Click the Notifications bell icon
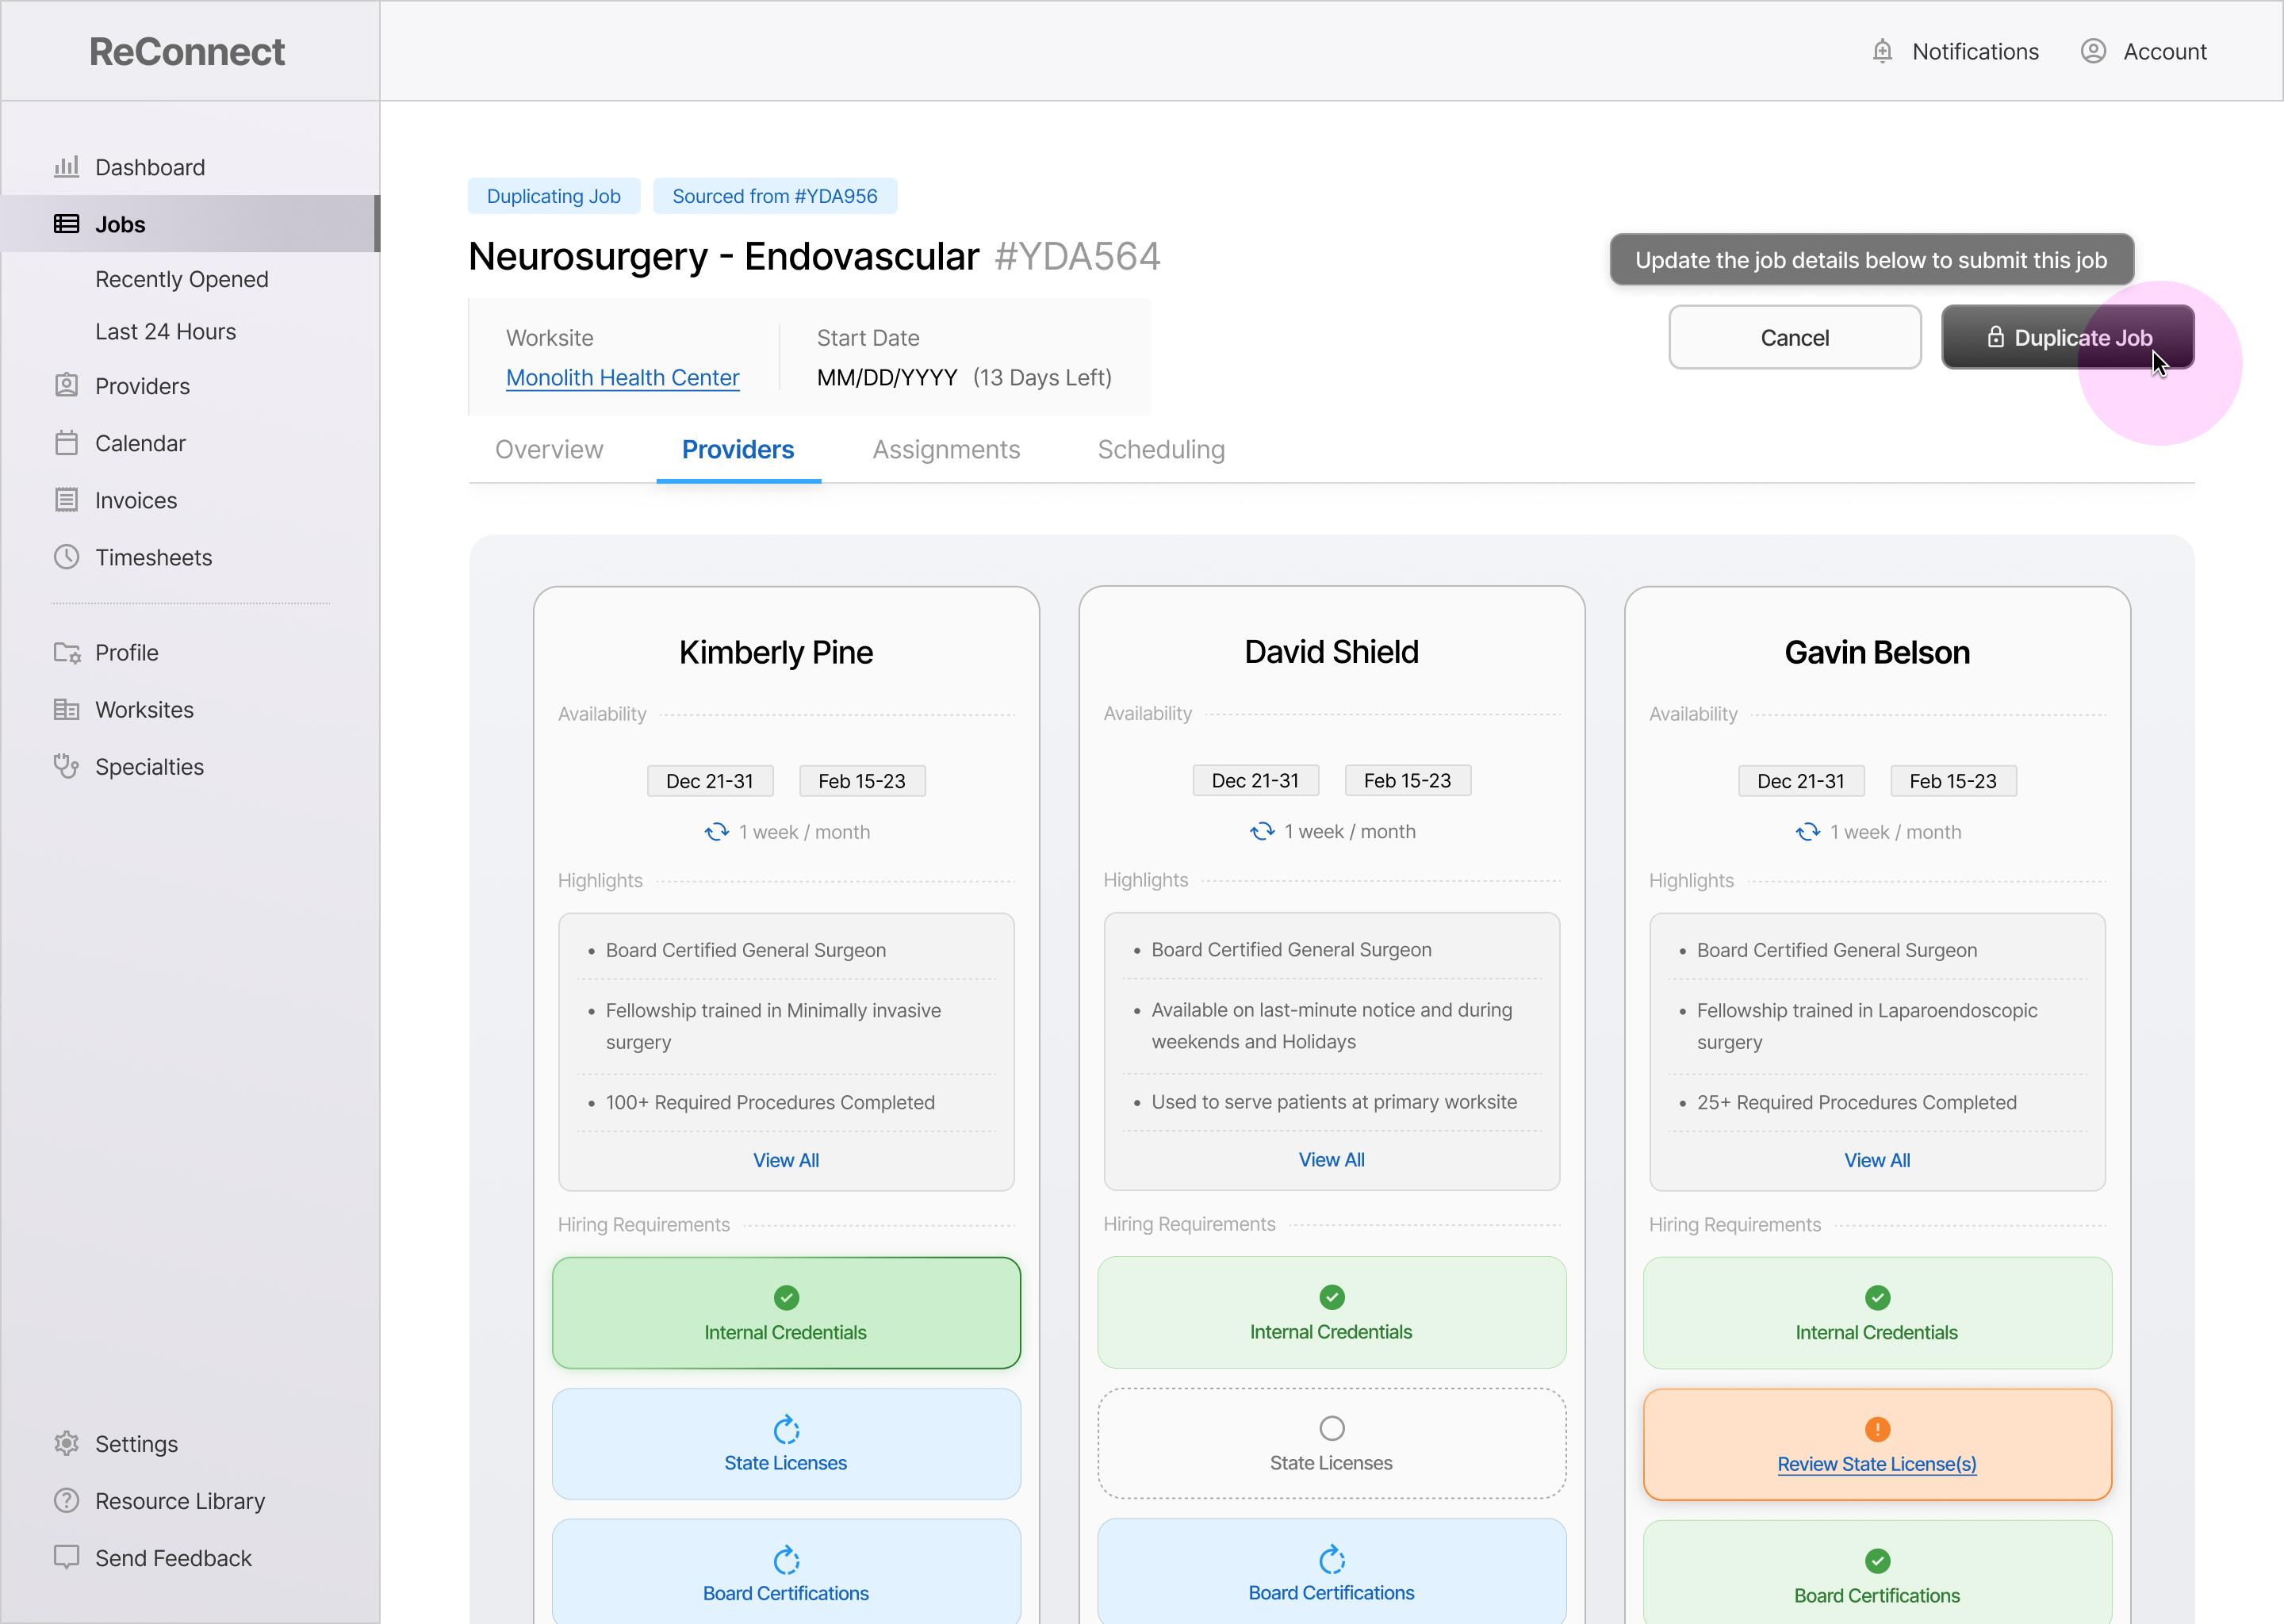The width and height of the screenshot is (2284, 1624). (1882, 52)
